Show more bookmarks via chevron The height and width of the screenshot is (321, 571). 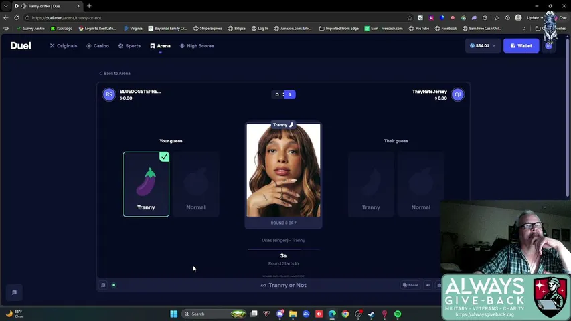[524, 28]
